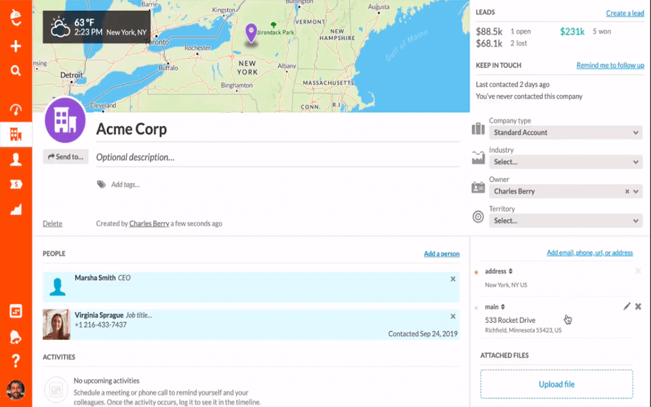Click Add email, phone, url, or address
Image resolution: width=651 pixels, height=407 pixels.
(x=589, y=252)
